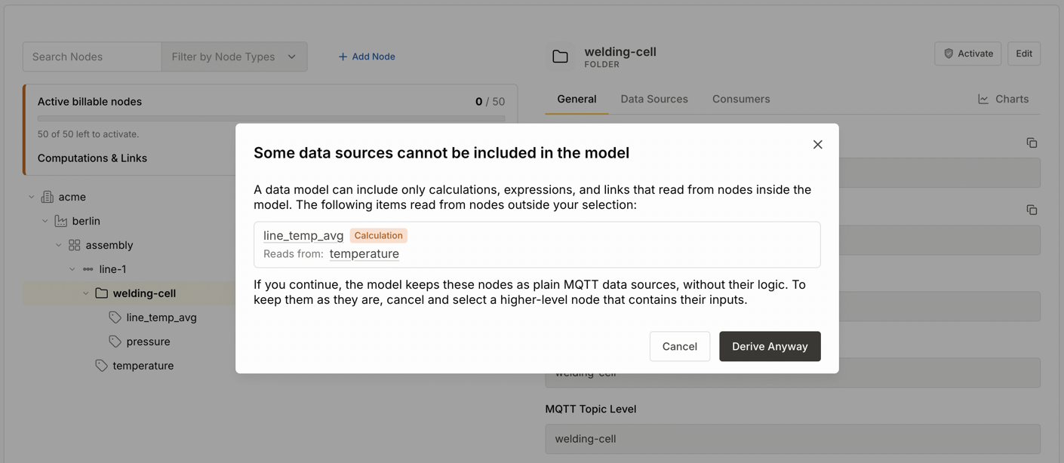
Task: Click the Derive Anyway button
Action: 770,346
